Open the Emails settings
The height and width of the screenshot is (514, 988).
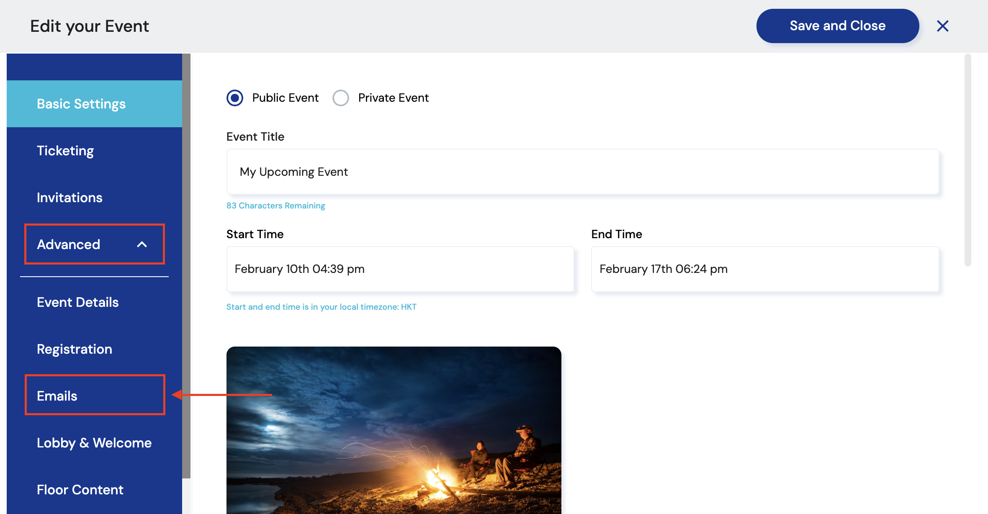57,396
